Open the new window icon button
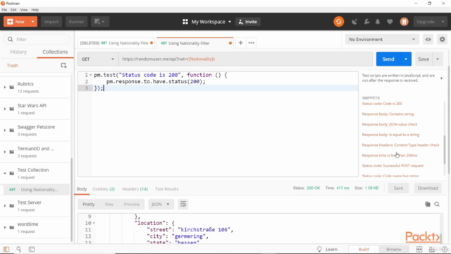451x254 pixels. click(x=100, y=22)
